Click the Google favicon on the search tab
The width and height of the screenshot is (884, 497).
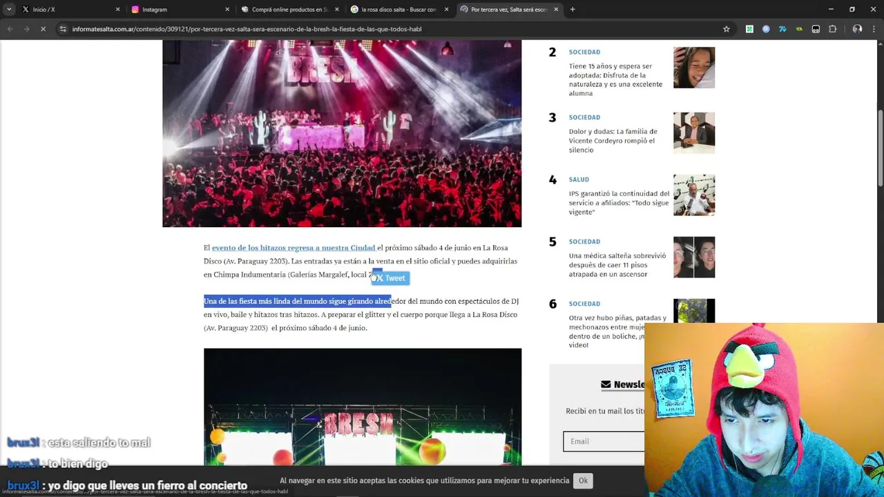pyautogui.click(x=354, y=10)
